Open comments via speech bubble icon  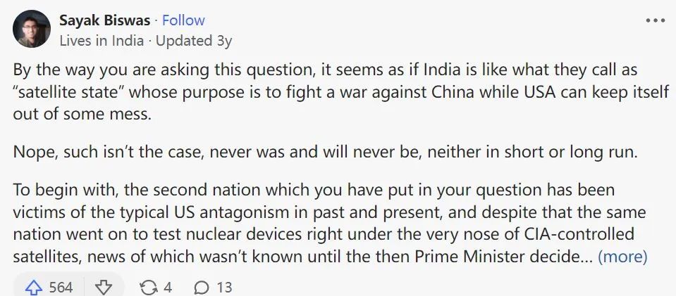click(x=202, y=287)
